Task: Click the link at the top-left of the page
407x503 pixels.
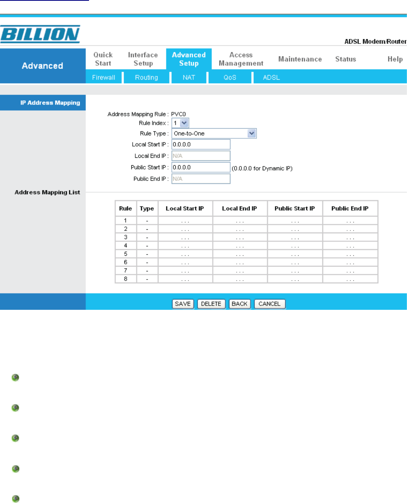Action: pos(44,0)
